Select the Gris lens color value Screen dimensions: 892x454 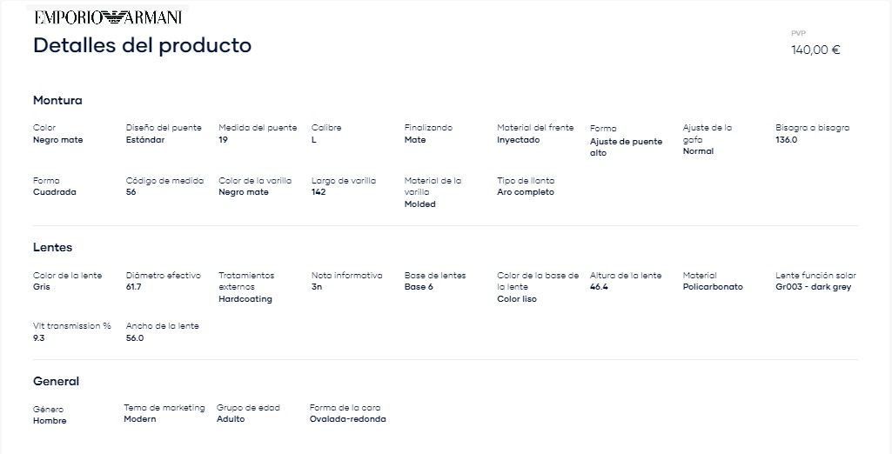tap(42, 287)
